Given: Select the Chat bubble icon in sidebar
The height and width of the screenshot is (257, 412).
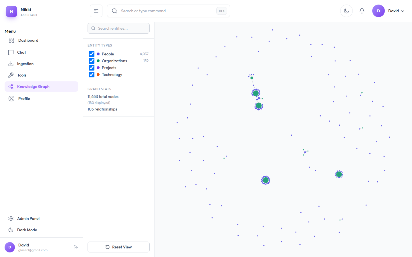Looking at the screenshot, I should coord(11,52).
